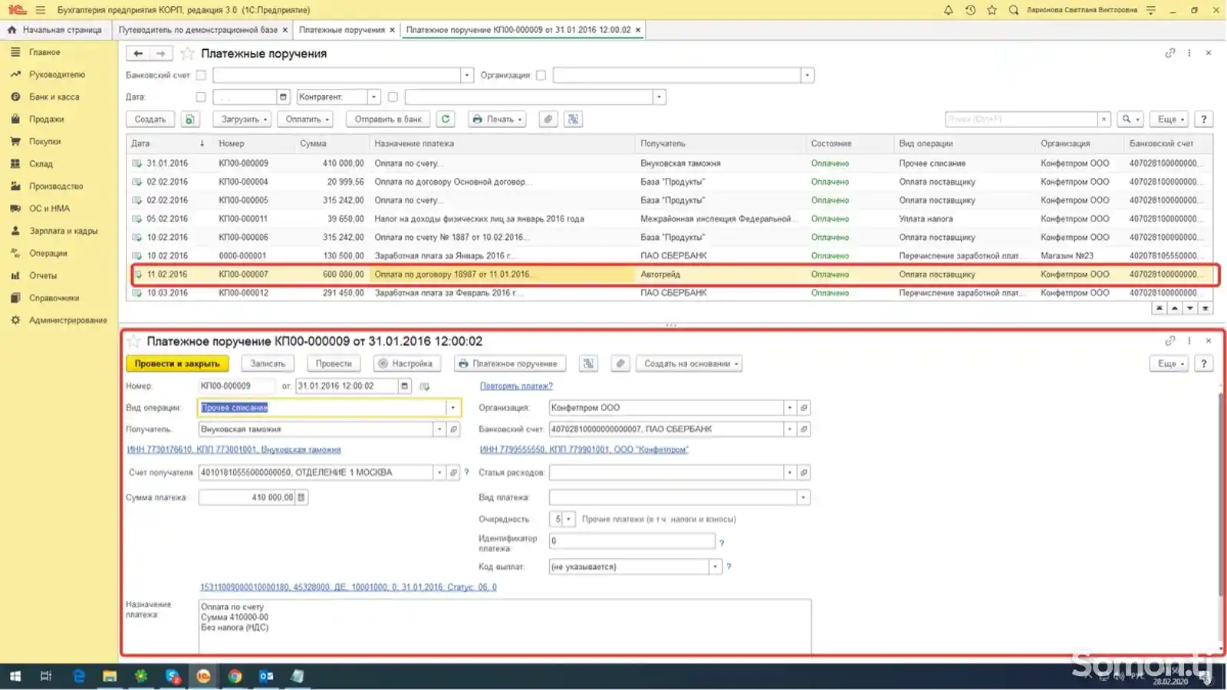The width and height of the screenshot is (1227, 690).
Task: Open the Оплатить dropdown button
Action: (x=306, y=119)
